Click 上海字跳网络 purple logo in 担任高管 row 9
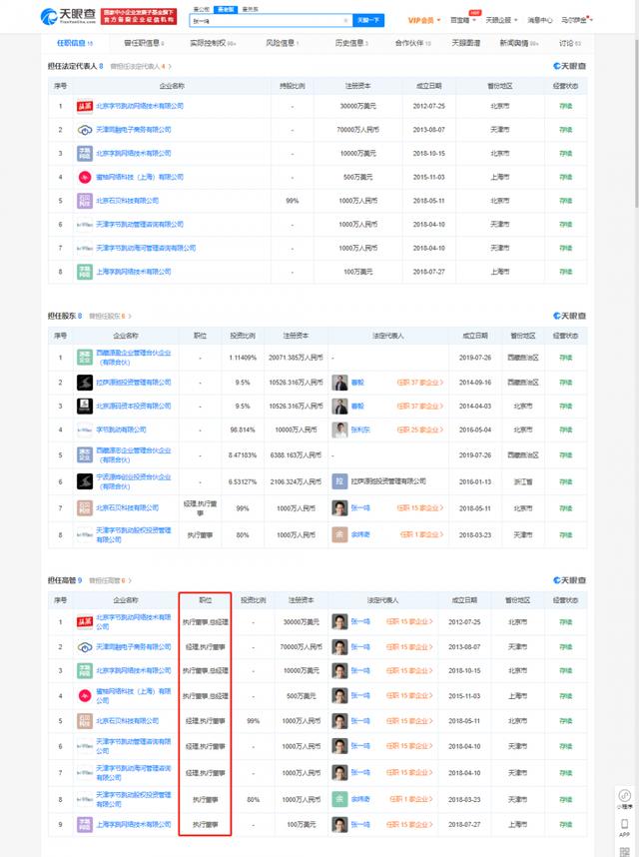Viewport: 639px width, 857px height. (x=84, y=824)
